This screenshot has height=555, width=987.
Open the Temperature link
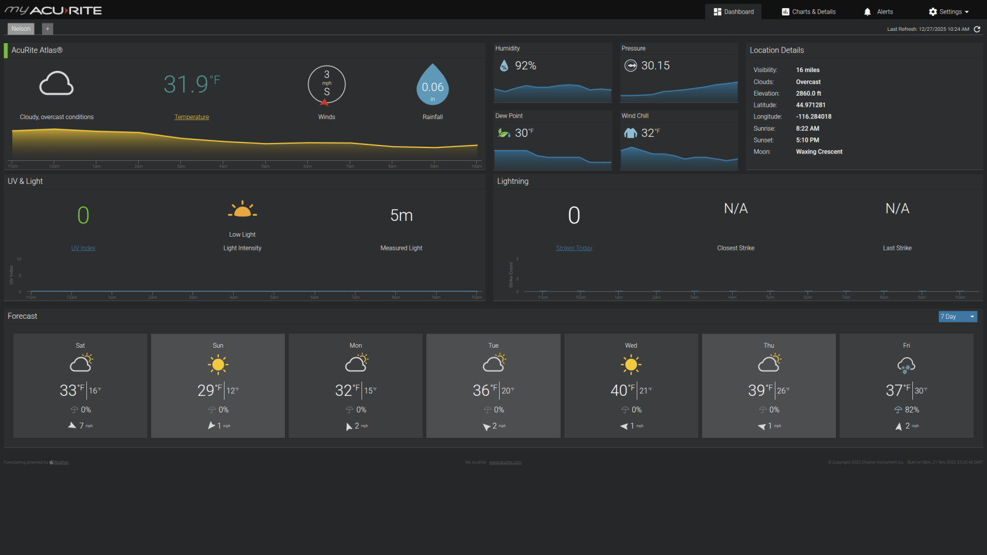192,117
